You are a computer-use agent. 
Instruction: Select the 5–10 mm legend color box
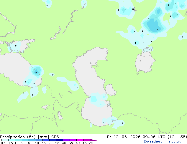pyautogui.click(x=32, y=140)
